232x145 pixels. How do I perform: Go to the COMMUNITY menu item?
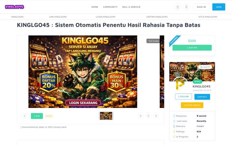click(110, 7)
